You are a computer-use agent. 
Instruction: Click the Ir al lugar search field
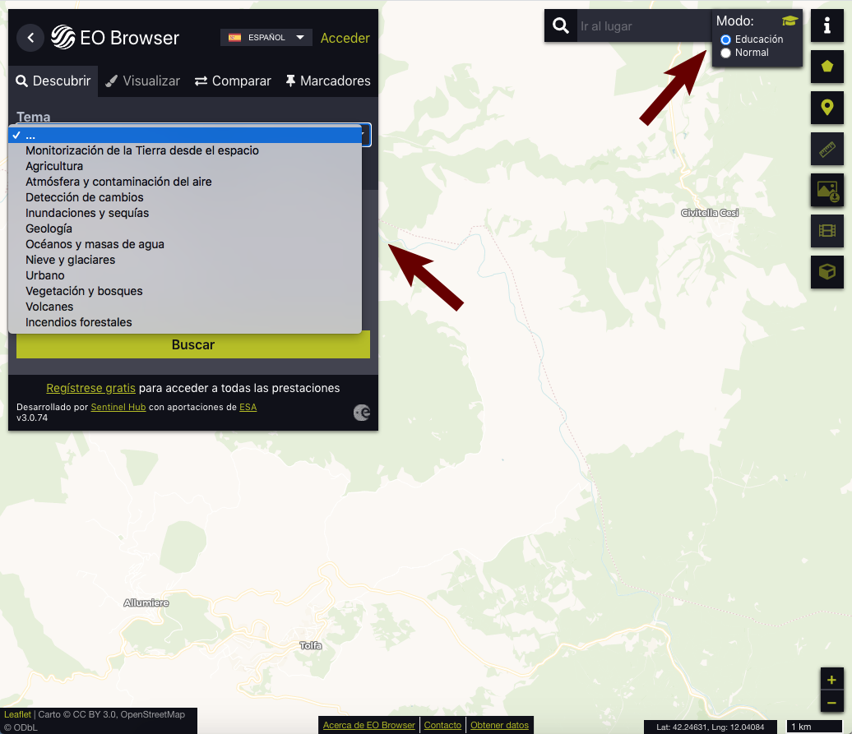641,26
